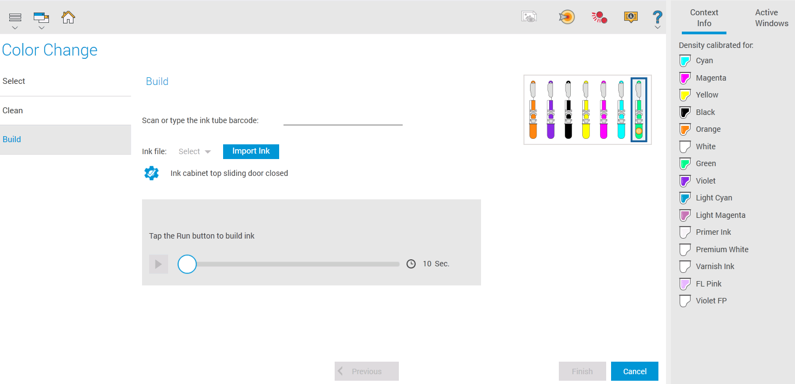
Task: Select the green ink tube in the diagram
Action: tap(639, 109)
